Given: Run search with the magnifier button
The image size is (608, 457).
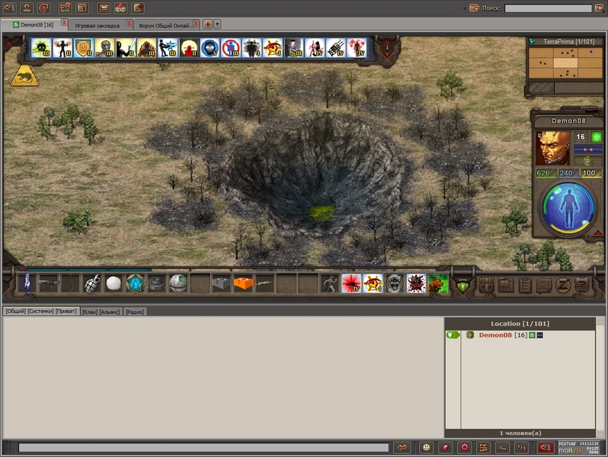Looking at the screenshot, I should pyautogui.click(x=599, y=8).
